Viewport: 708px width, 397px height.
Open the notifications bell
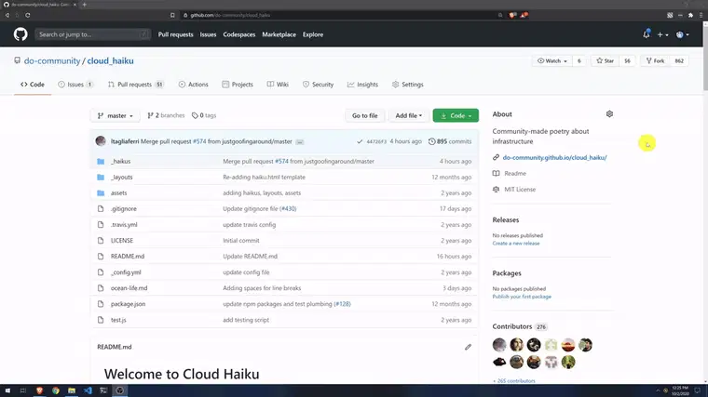(647, 34)
